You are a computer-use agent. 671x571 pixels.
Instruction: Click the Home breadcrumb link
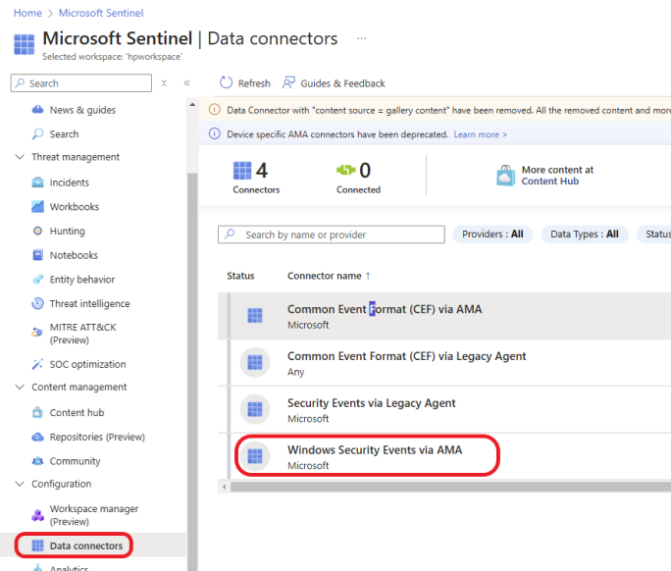click(27, 13)
